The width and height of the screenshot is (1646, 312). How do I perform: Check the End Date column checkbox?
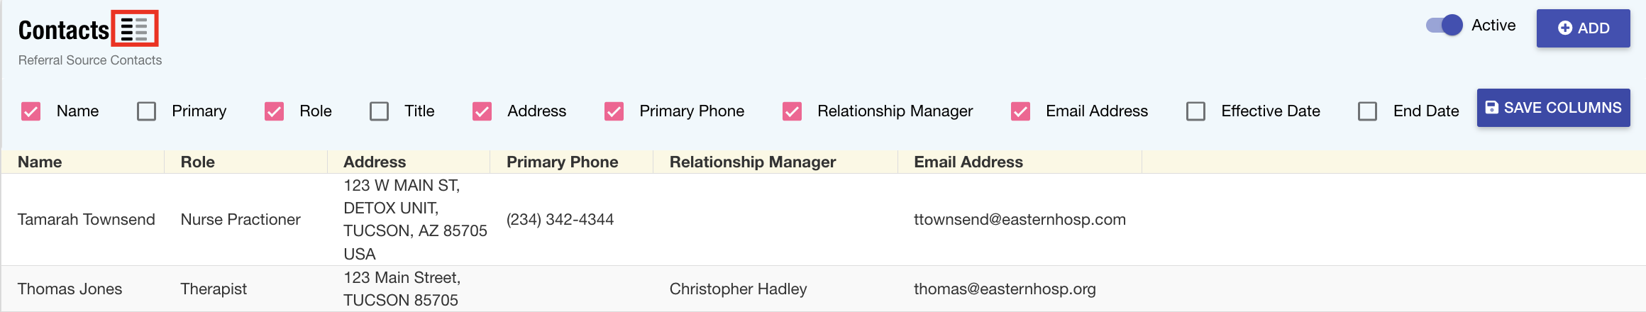1367,111
